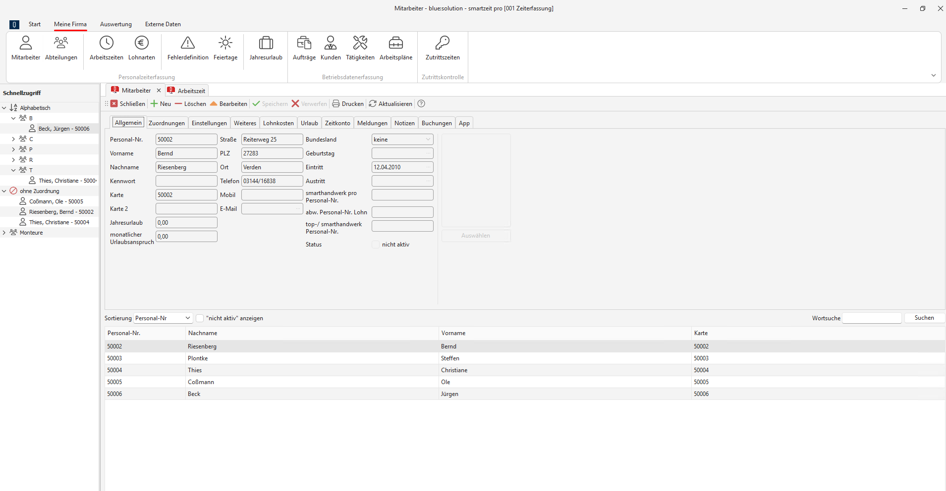Create a new employee with Neu
This screenshot has width=946, height=491.
click(x=161, y=104)
